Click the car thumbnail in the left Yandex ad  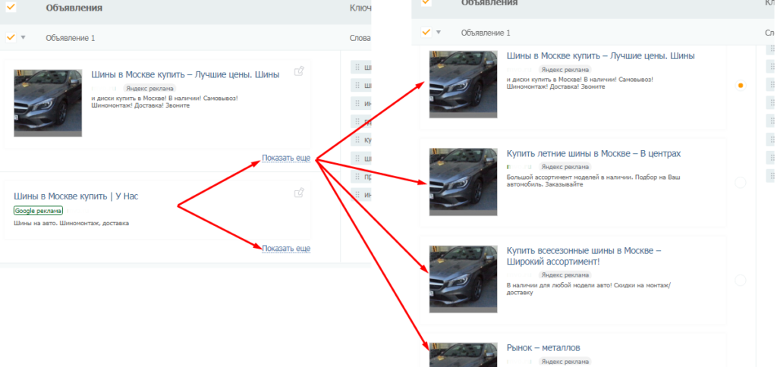[x=48, y=103]
